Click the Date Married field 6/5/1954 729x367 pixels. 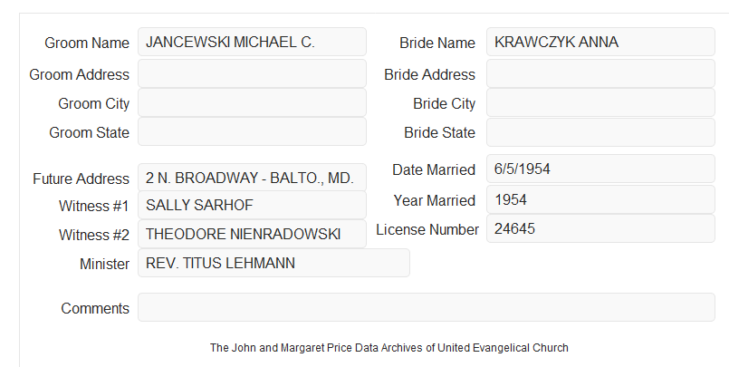click(x=600, y=169)
